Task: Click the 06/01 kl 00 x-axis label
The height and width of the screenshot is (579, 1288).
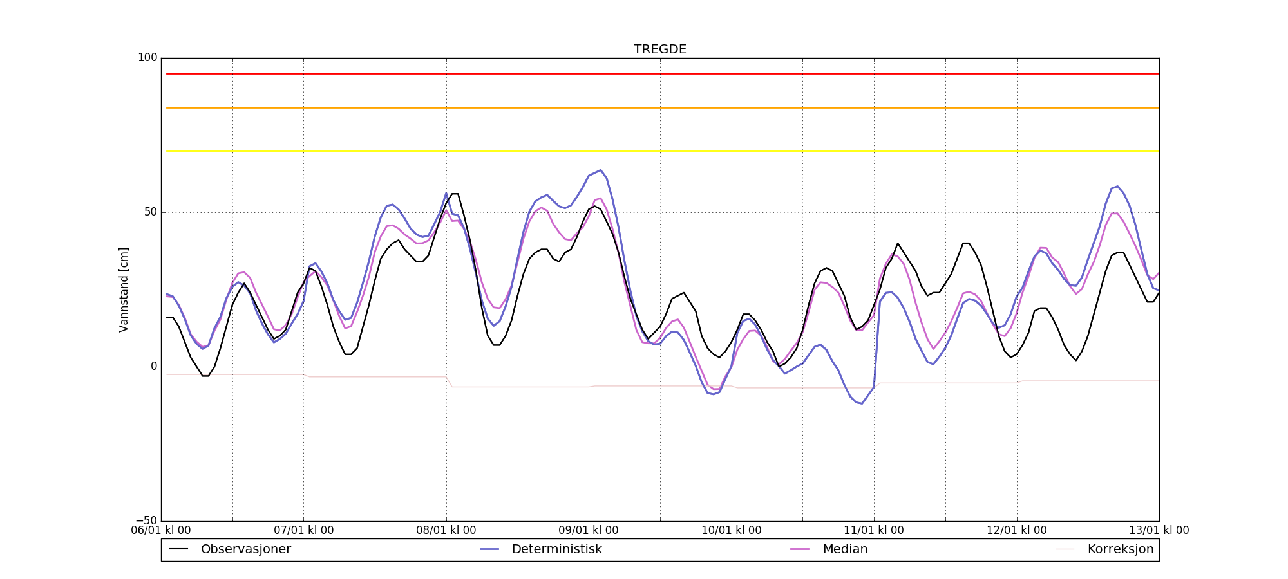Action: pos(161,531)
